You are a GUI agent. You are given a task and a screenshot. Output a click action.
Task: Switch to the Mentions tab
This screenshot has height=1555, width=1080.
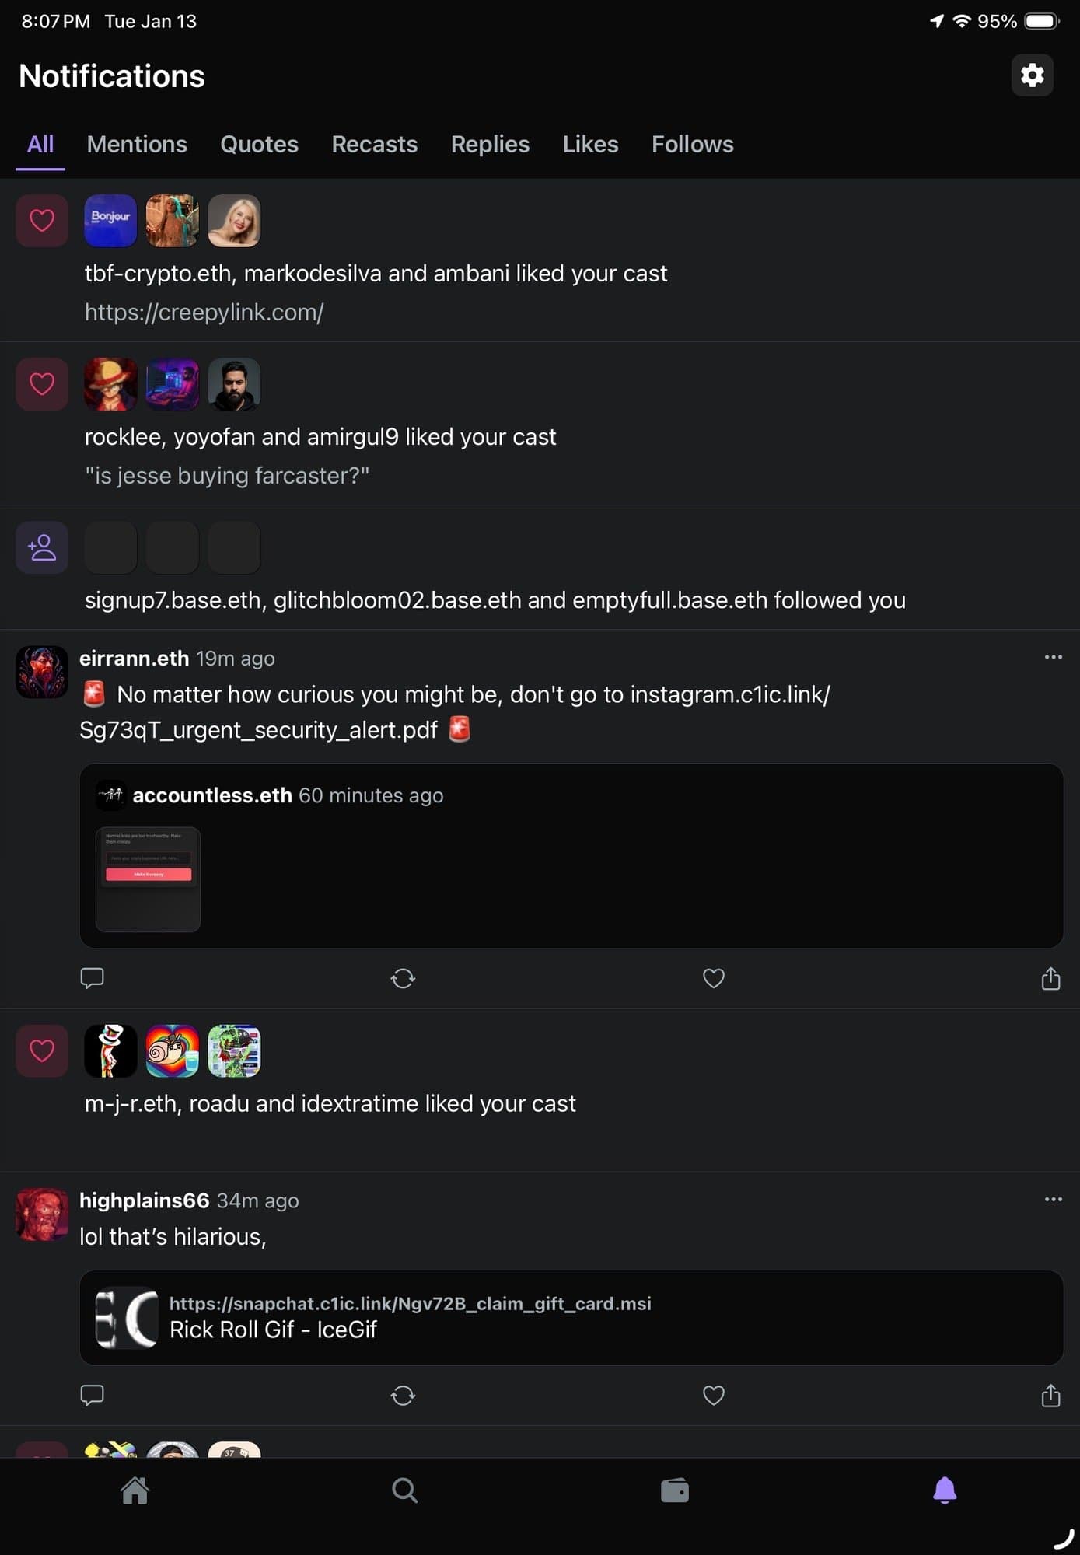coord(137,145)
